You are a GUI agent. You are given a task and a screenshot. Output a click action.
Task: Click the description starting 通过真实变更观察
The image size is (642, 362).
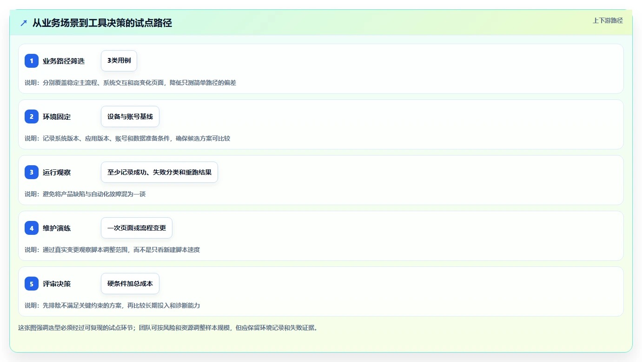tap(112, 250)
